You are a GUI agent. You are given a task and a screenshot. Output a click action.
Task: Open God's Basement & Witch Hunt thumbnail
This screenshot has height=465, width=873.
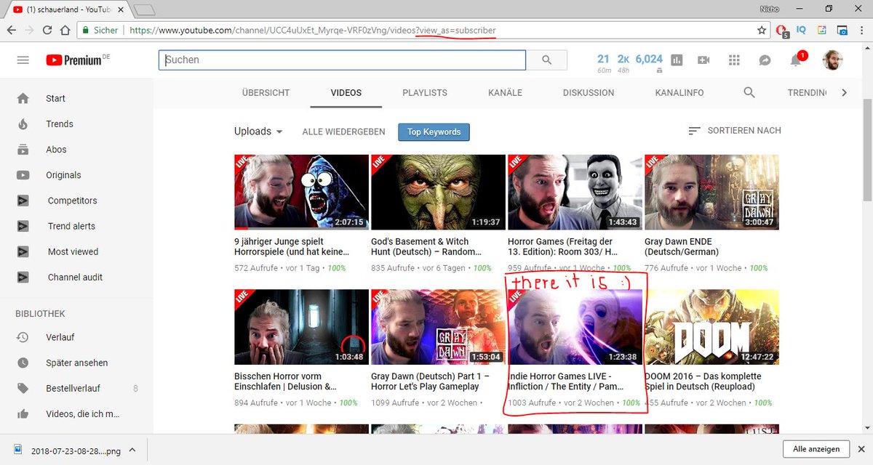438,192
